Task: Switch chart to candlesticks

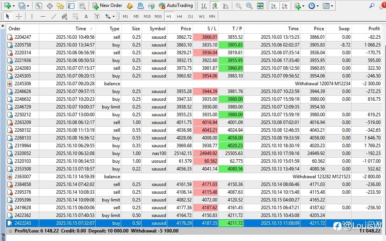Action: [214, 6]
